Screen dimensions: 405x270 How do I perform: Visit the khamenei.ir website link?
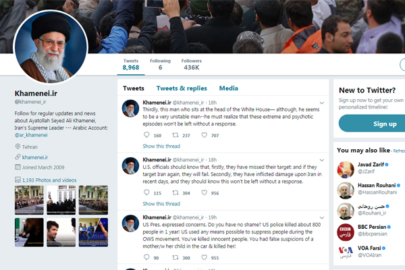(x=35, y=157)
